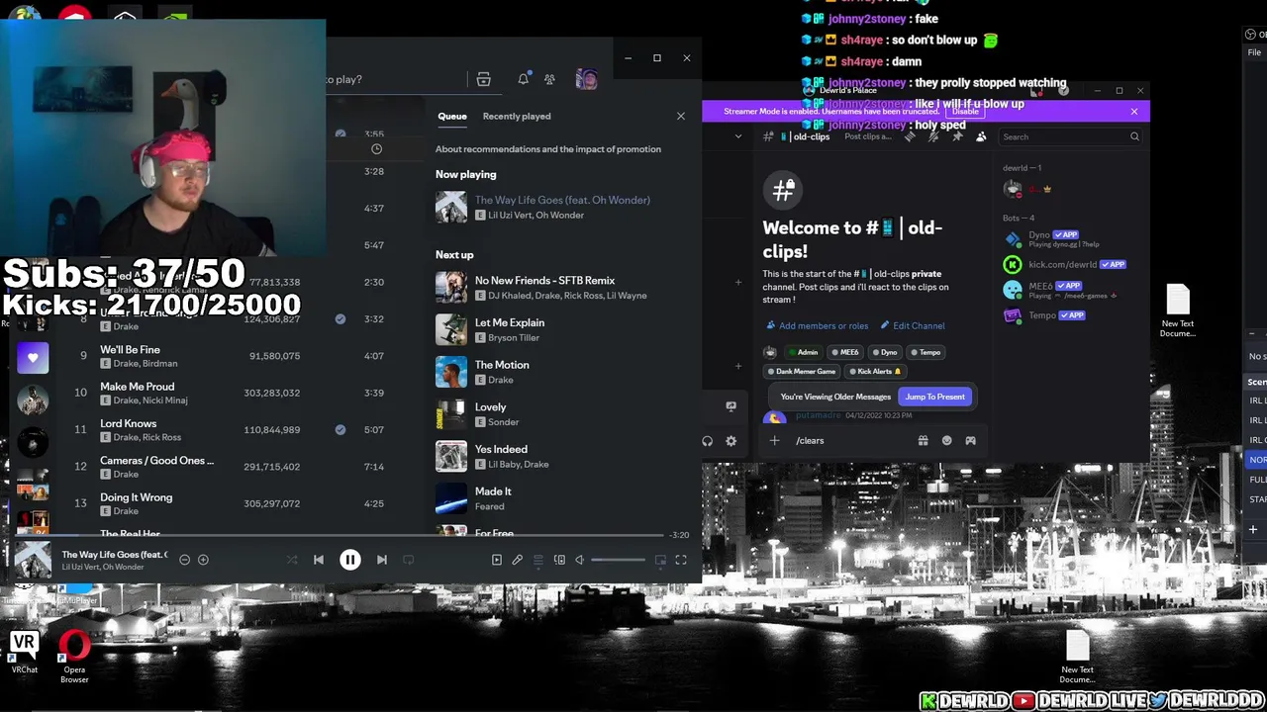Disable Streamer Mode in Discord banner

point(965,112)
